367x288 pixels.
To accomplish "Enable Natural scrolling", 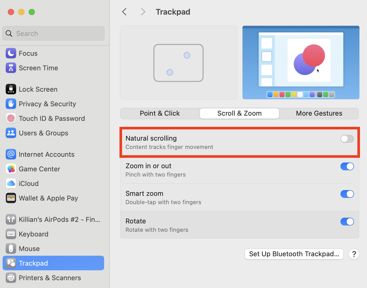I will 347,139.
